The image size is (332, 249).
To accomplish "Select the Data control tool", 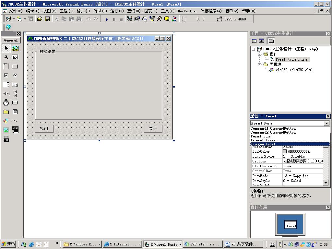I will (15, 130).
